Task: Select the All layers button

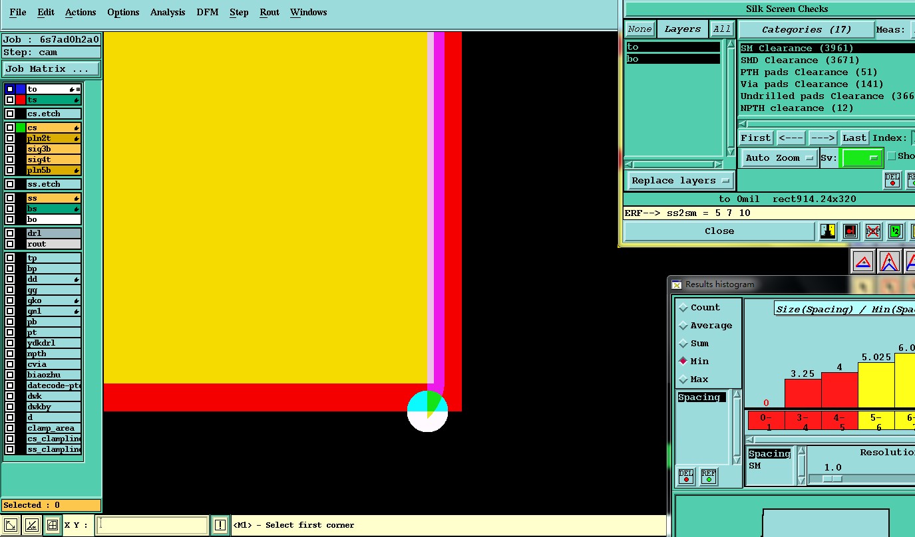Action: [721, 29]
